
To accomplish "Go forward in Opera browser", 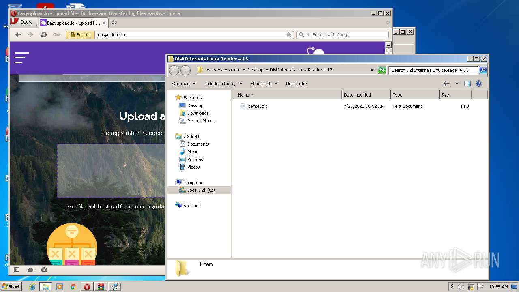I will 30,35.
